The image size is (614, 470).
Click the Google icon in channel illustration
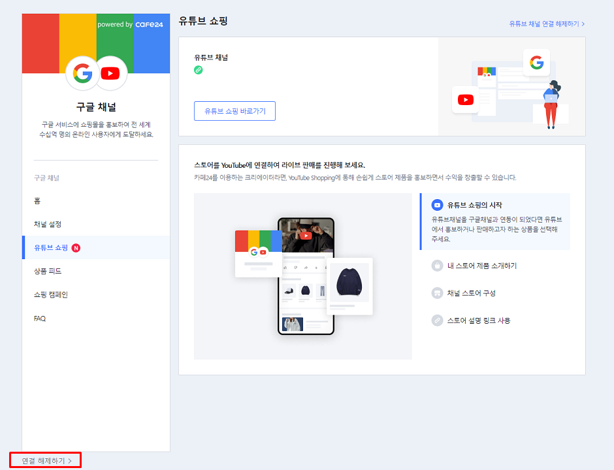coord(536,63)
